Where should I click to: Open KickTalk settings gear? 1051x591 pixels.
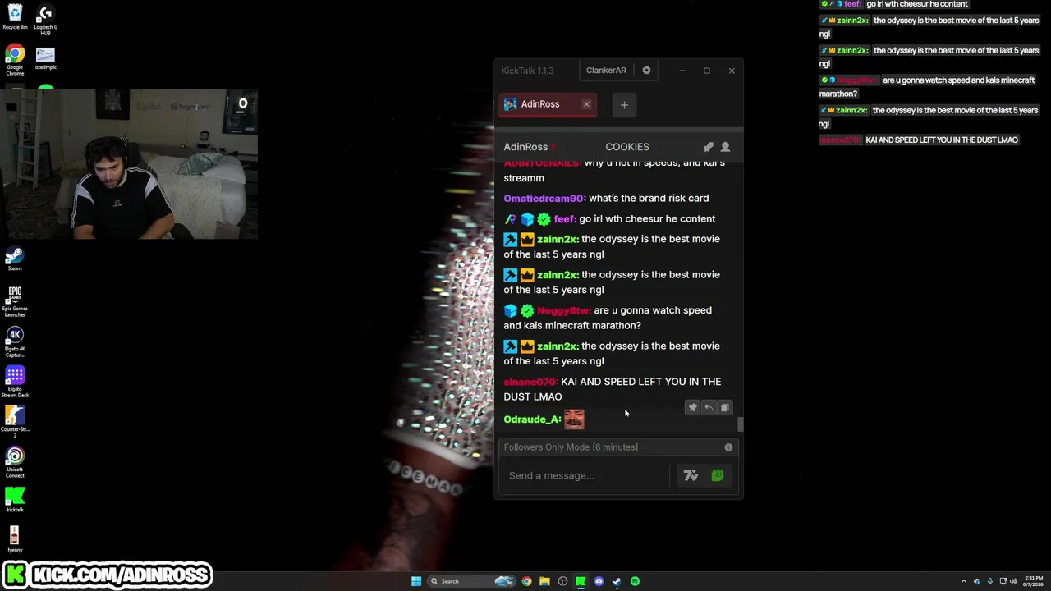point(646,71)
